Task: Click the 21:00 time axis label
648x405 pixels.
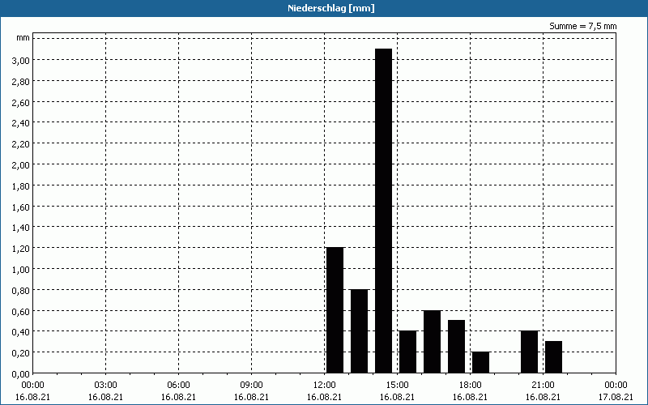Action: (543, 386)
